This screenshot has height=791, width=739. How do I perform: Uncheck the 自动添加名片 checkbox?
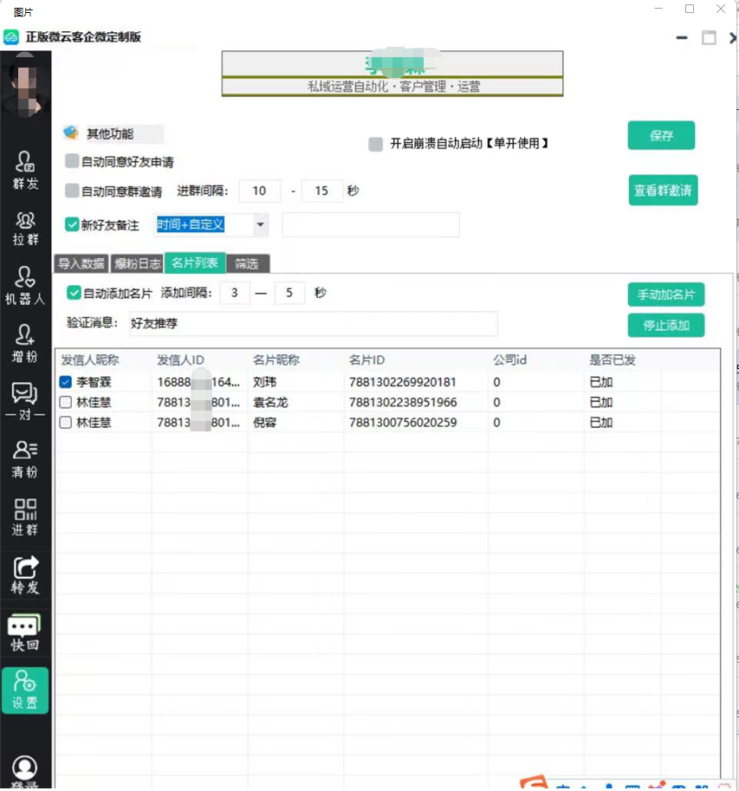[x=75, y=294]
